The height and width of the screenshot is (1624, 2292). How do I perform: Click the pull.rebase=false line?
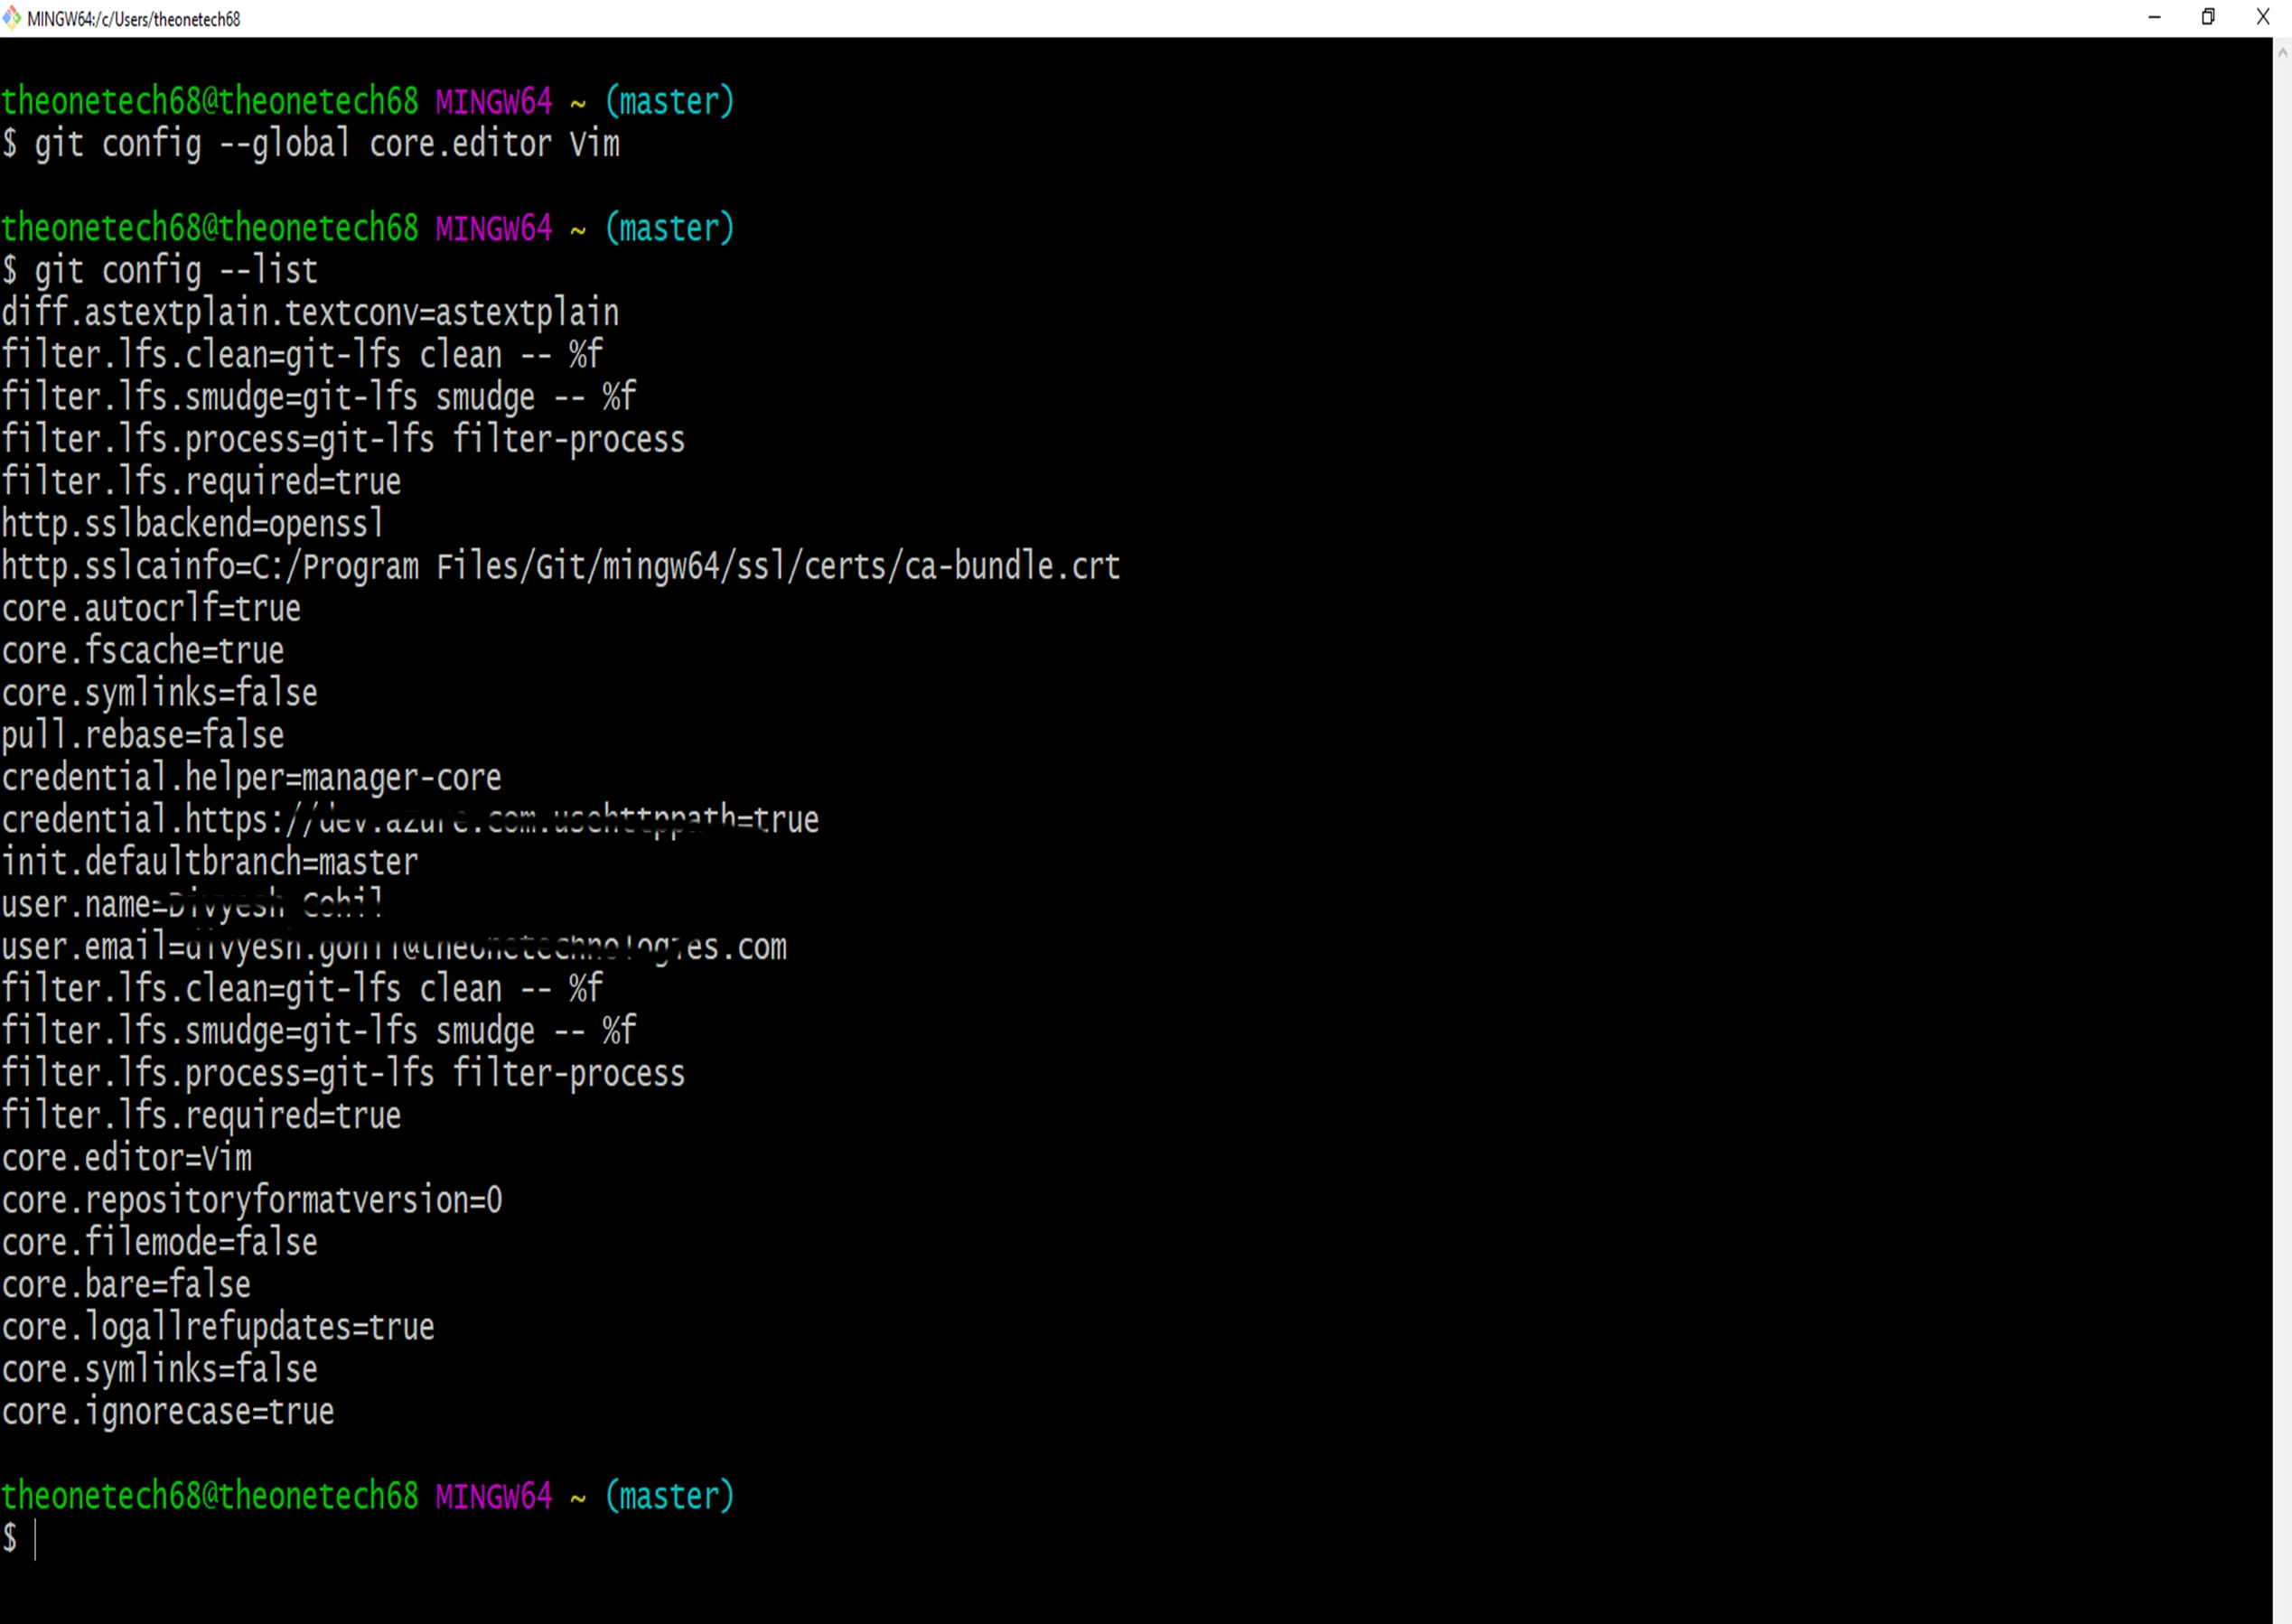click(142, 735)
